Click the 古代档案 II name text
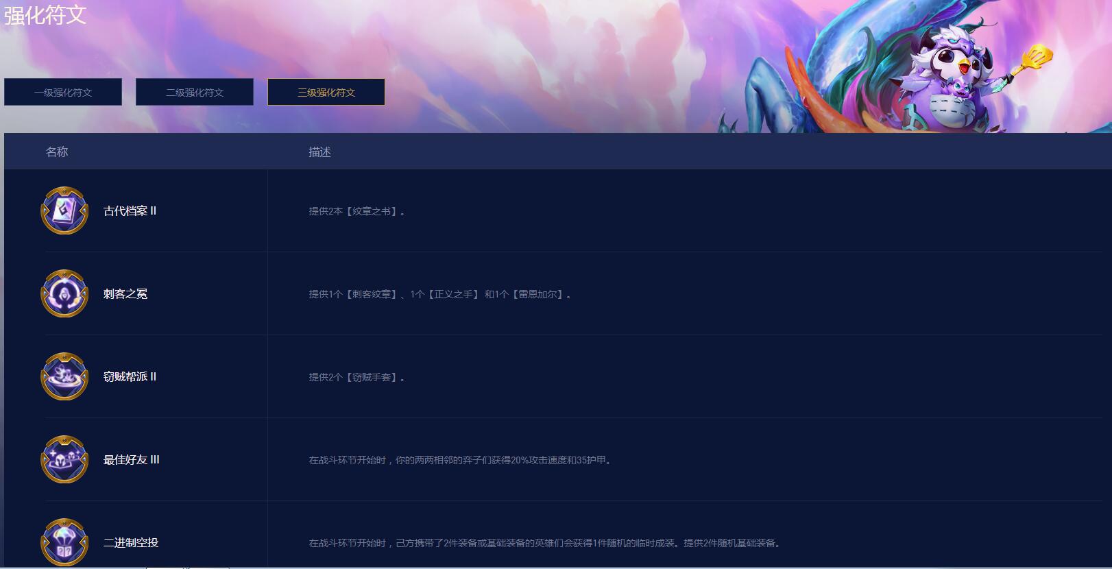Screen dimensions: 1112x569 click(130, 211)
